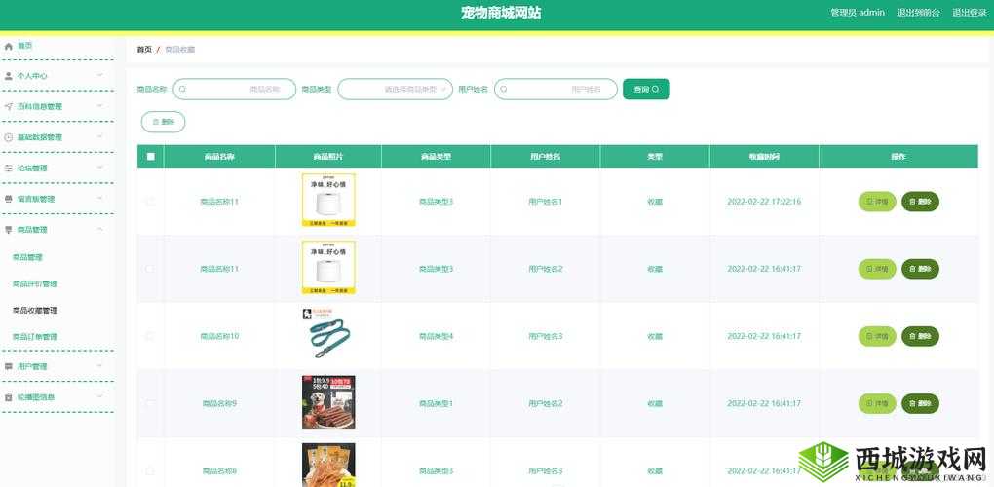
Task: Click the 个人中心 person icon
Action: (x=8, y=76)
